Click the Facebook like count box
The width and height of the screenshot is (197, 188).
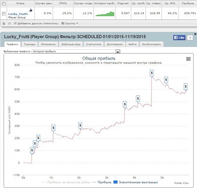coord(190,37)
